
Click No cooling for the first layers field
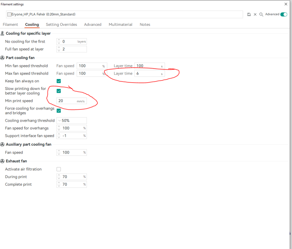click(72, 41)
